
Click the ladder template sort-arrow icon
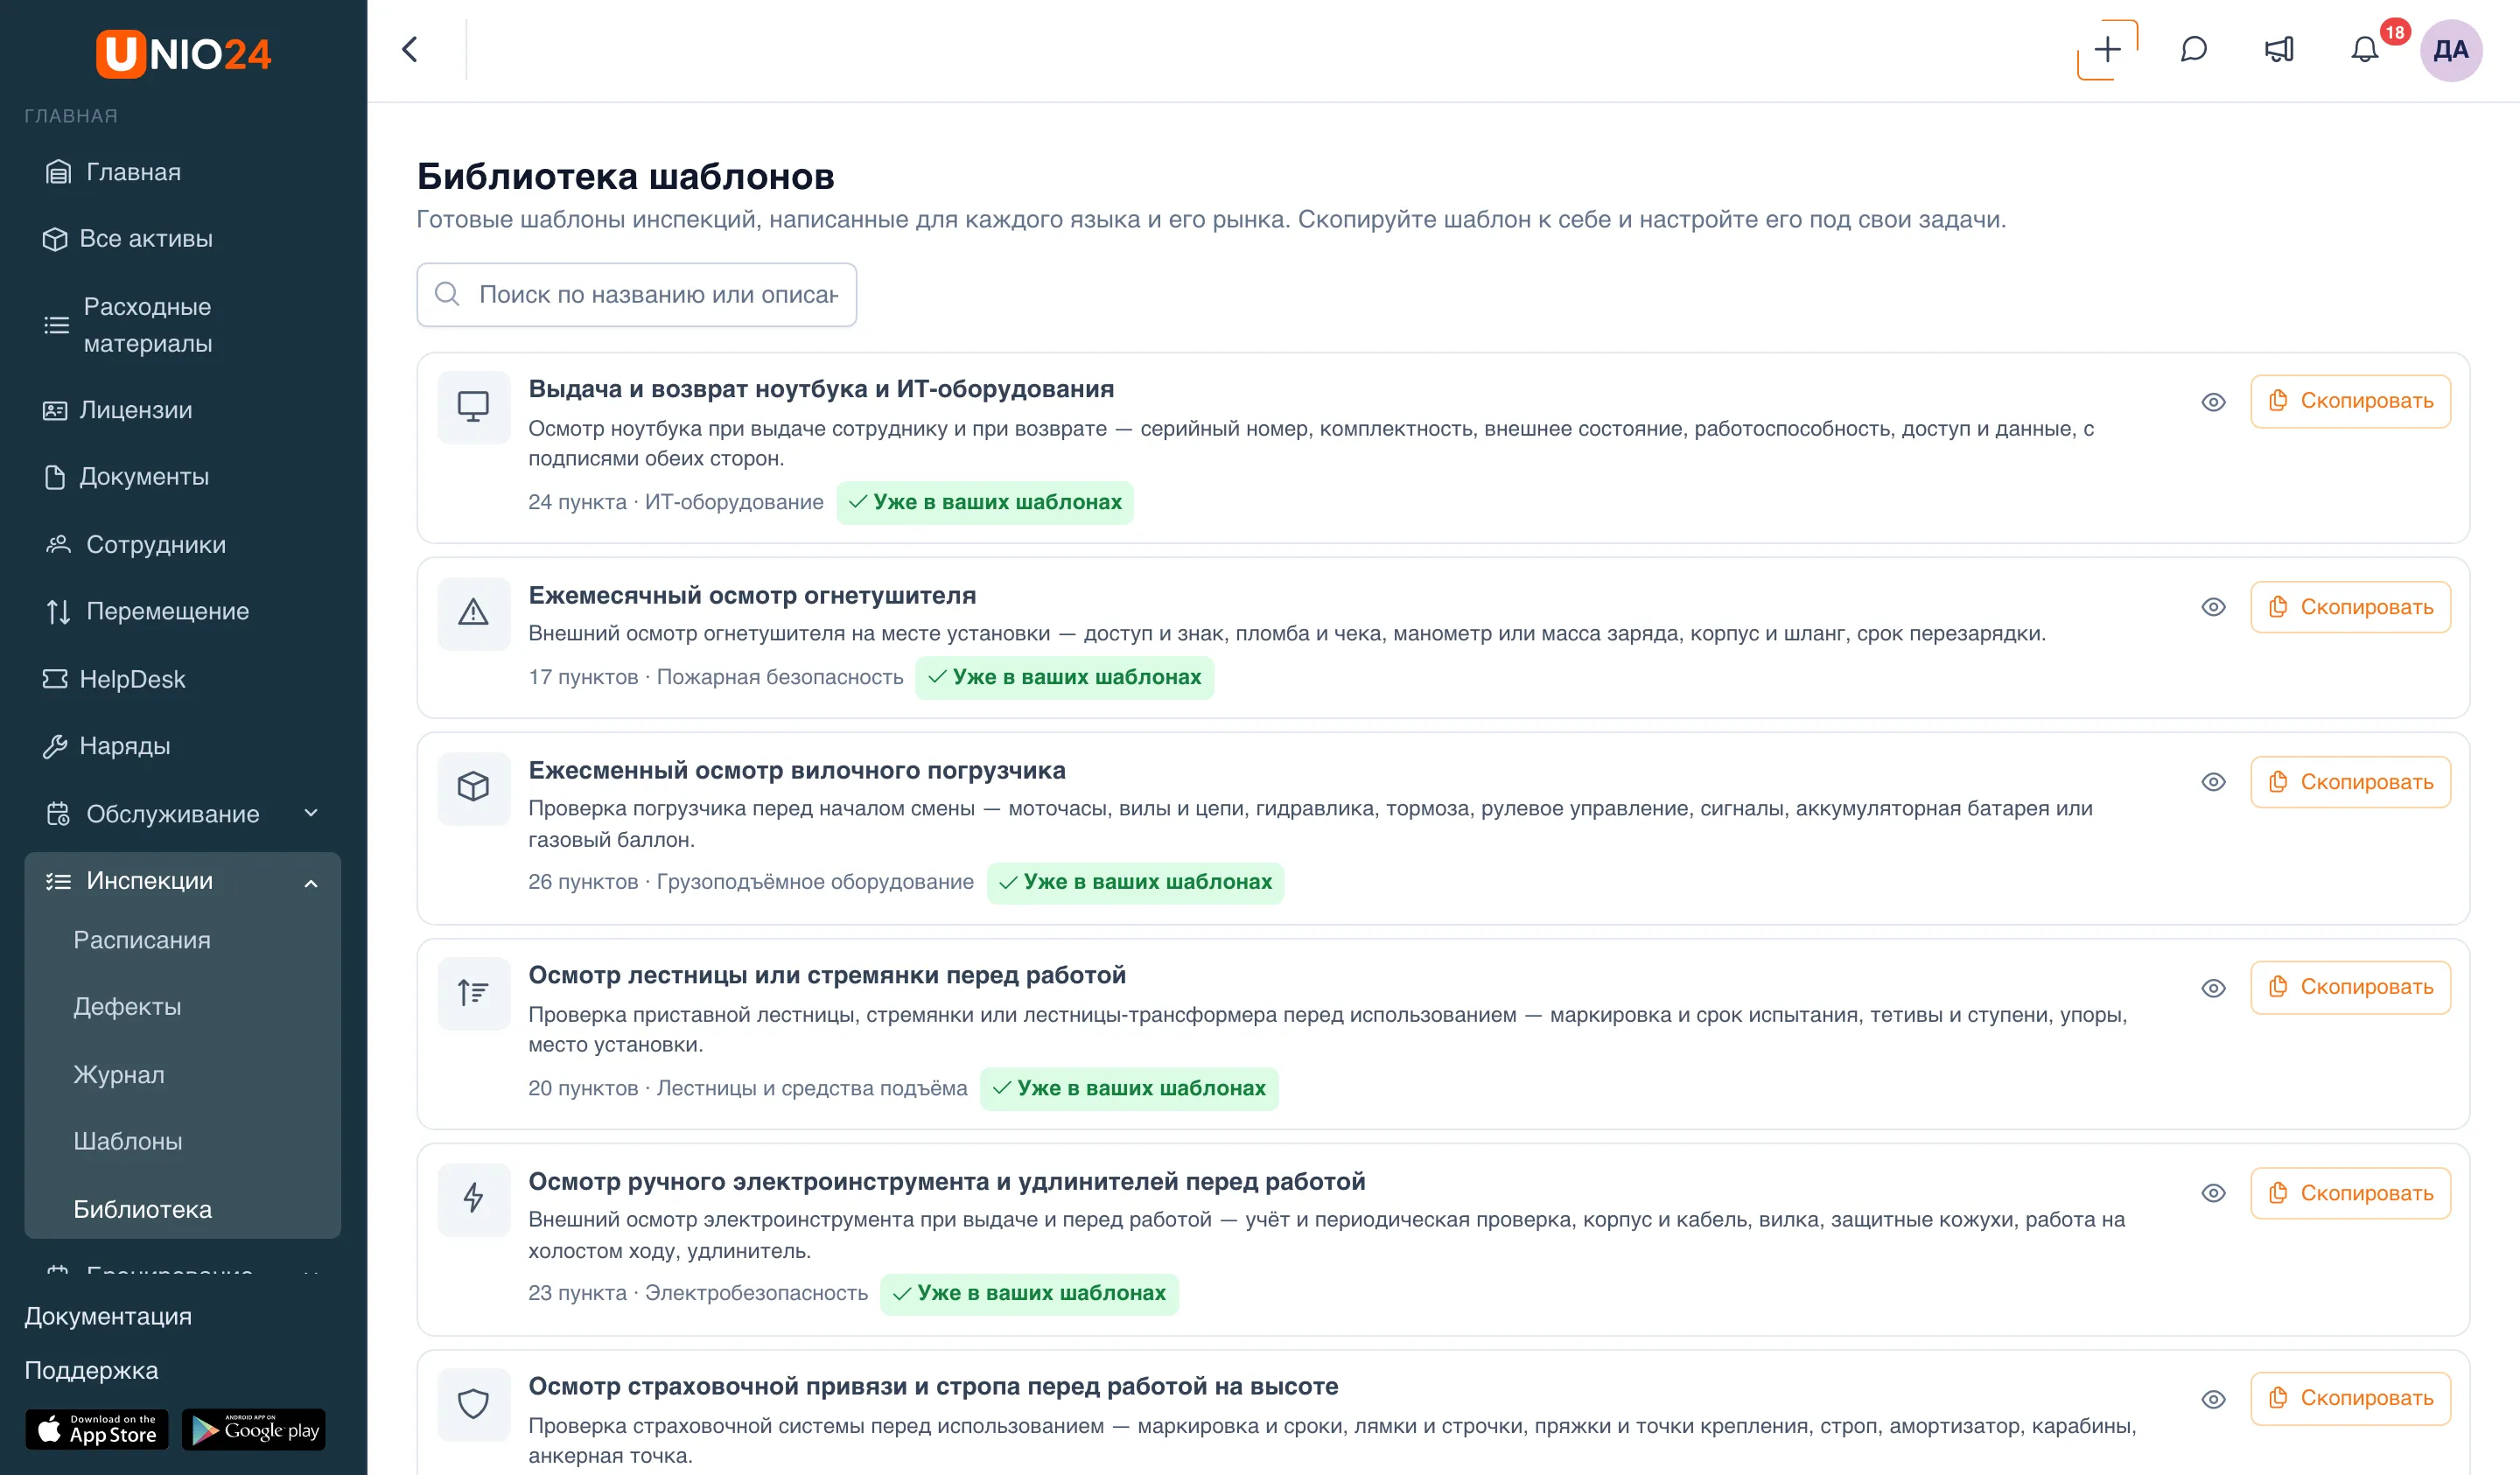point(473,993)
